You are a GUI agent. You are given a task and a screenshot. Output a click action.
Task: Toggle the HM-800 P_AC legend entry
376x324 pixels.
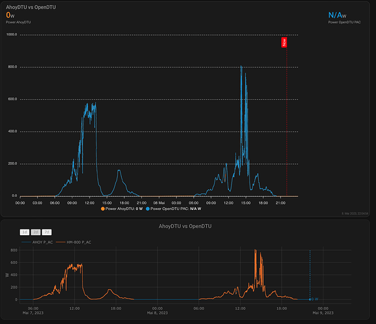74,242
